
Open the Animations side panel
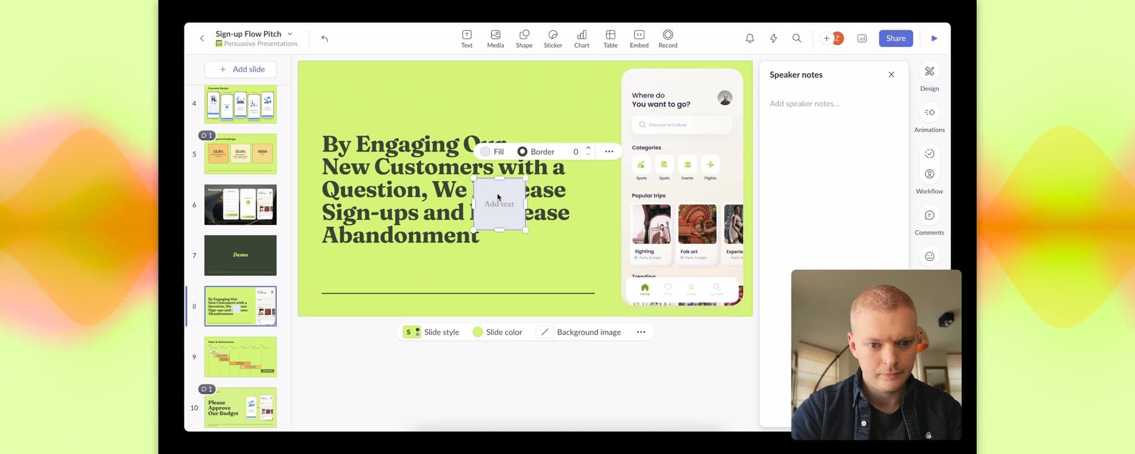[929, 117]
